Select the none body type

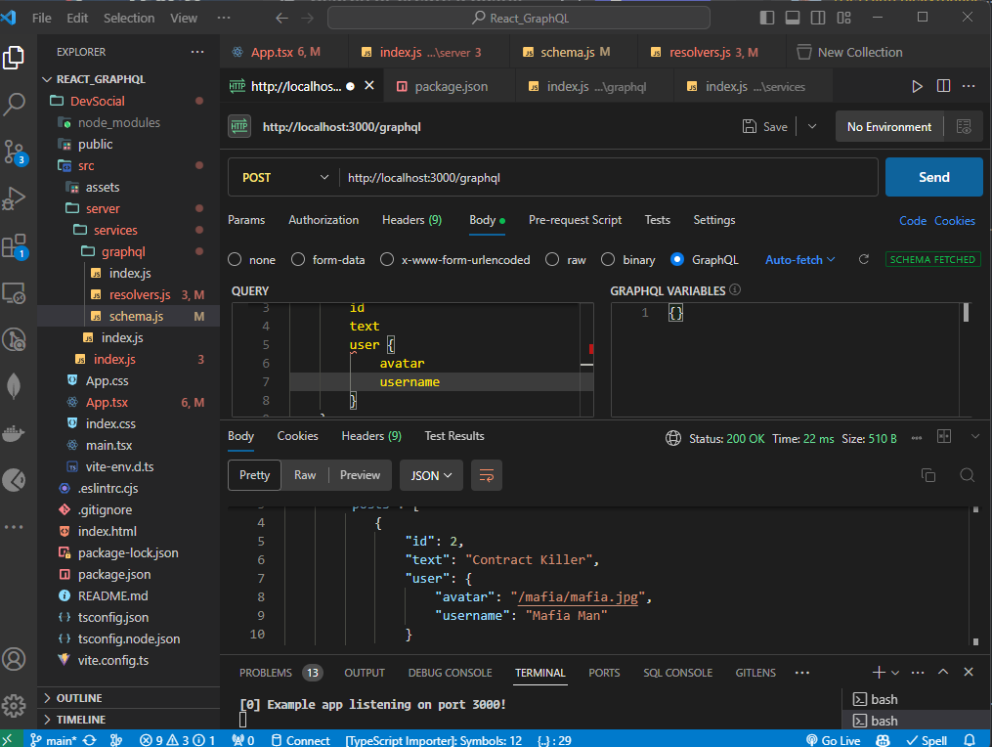pyautogui.click(x=235, y=259)
